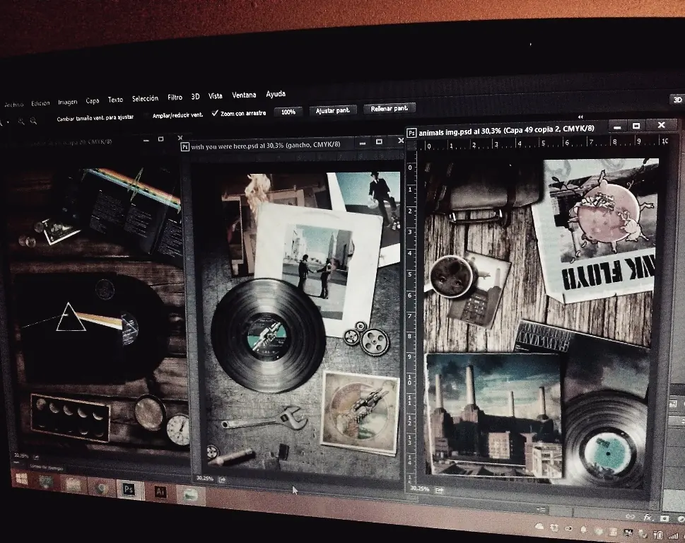
Task: Click export icon in animals window status bar
Action: (439, 490)
